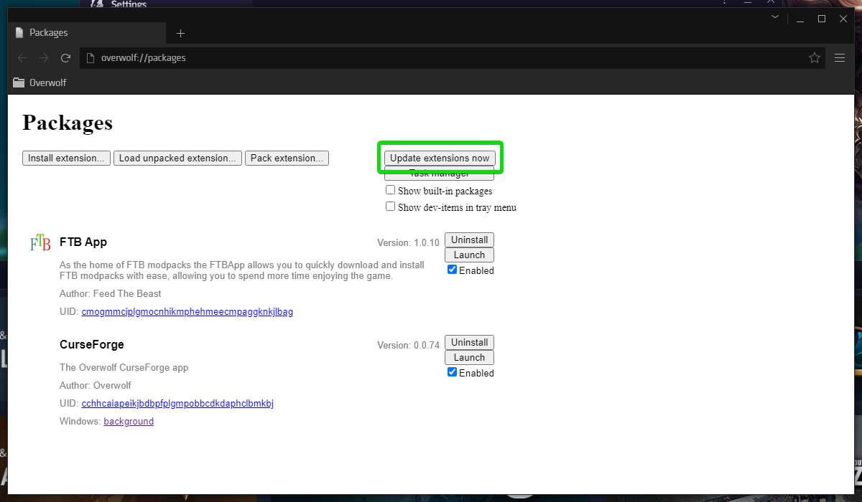Bookmark this page via the star icon
862x502 pixels.
[x=815, y=57]
